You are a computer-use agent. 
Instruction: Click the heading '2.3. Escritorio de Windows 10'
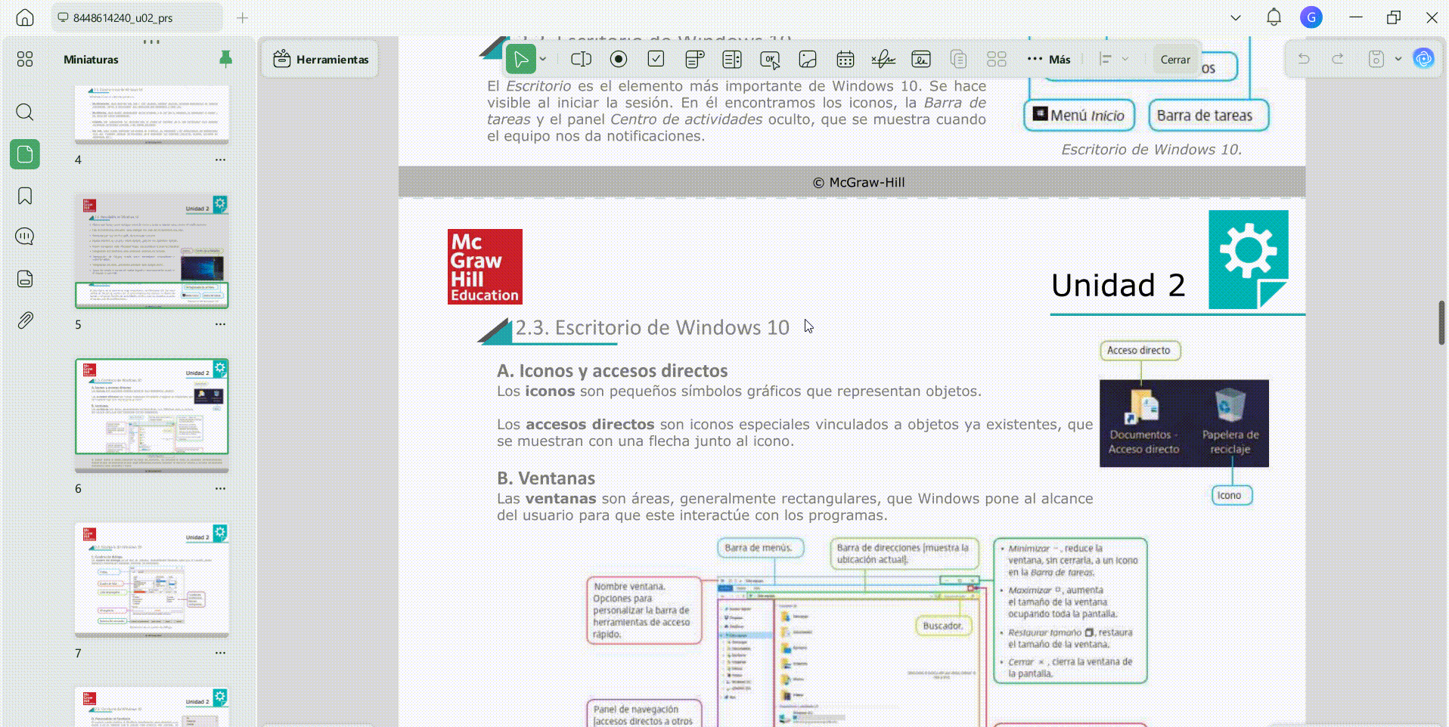(652, 327)
